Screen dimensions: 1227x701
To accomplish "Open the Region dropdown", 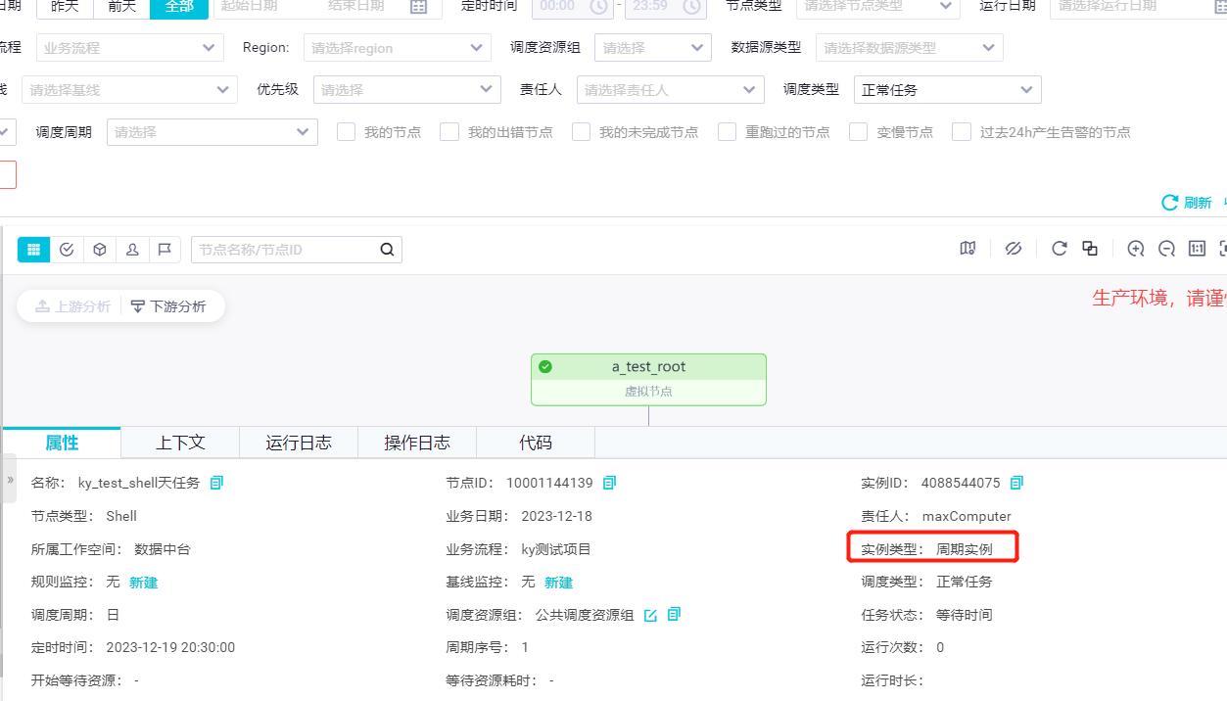I will click(x=398, y=47).
